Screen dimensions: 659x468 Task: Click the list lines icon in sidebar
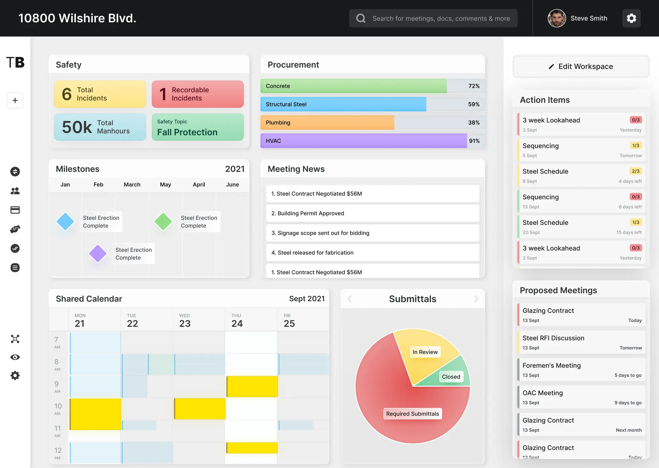pos(15,267)
